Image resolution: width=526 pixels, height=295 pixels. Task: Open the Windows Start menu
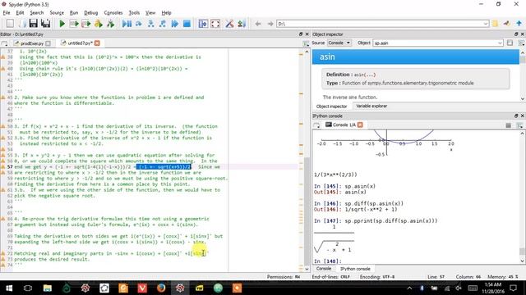[x=9, y=288]
